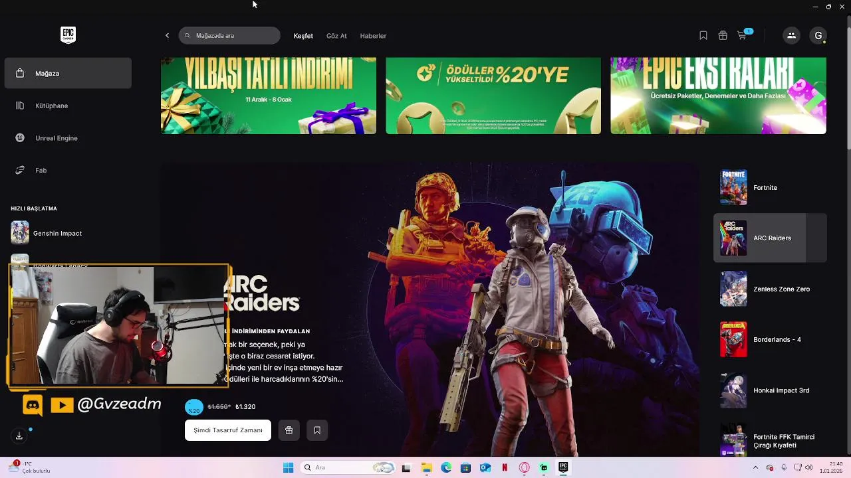Open Outlook from taskbar
Image resolution: width=851 pixels, height=478 pixels.
click(485, 467)
